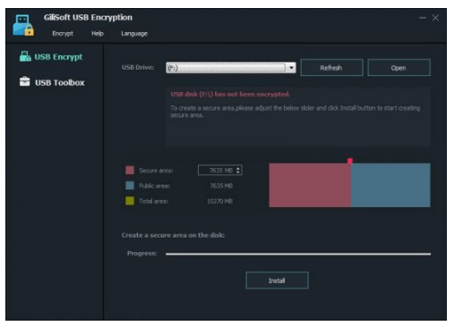Close the GiliSoft USB Encryption window

pos(435,18)
